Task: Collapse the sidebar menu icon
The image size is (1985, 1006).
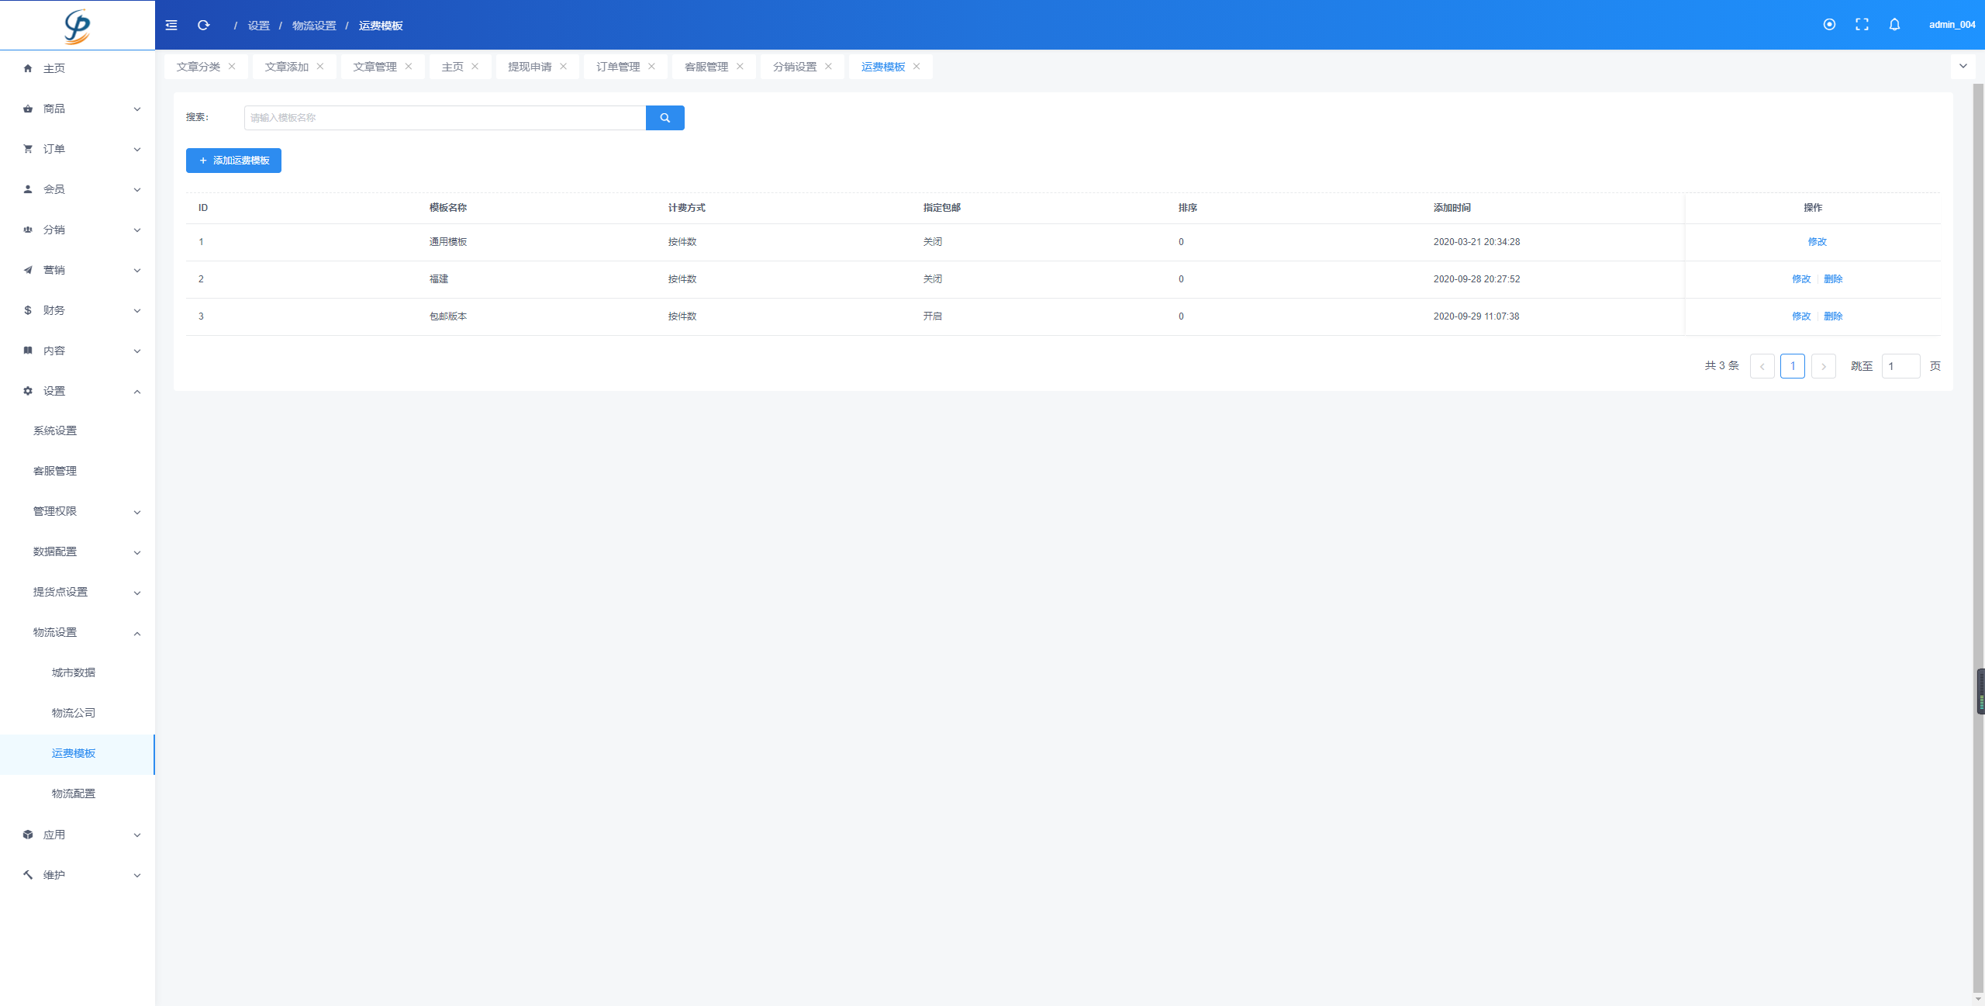Action: 171,26
